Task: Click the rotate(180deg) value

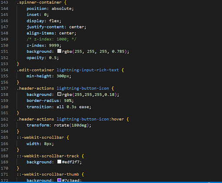Action: click(x=72, y=125)
